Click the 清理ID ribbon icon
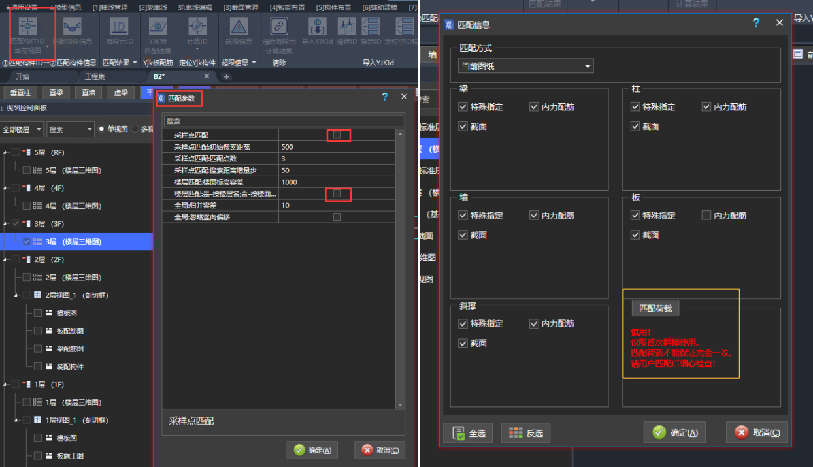 tap(346, 27)
